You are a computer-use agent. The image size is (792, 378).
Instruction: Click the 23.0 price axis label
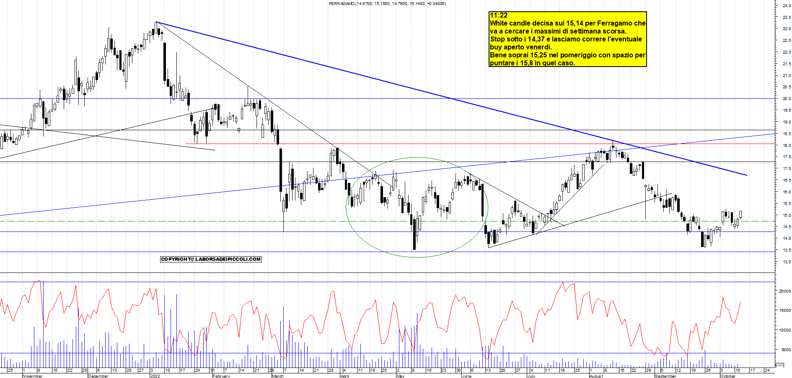[787, 29]
